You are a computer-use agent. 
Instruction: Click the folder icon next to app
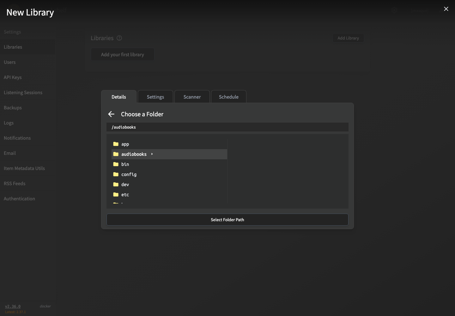click(116, 144)
